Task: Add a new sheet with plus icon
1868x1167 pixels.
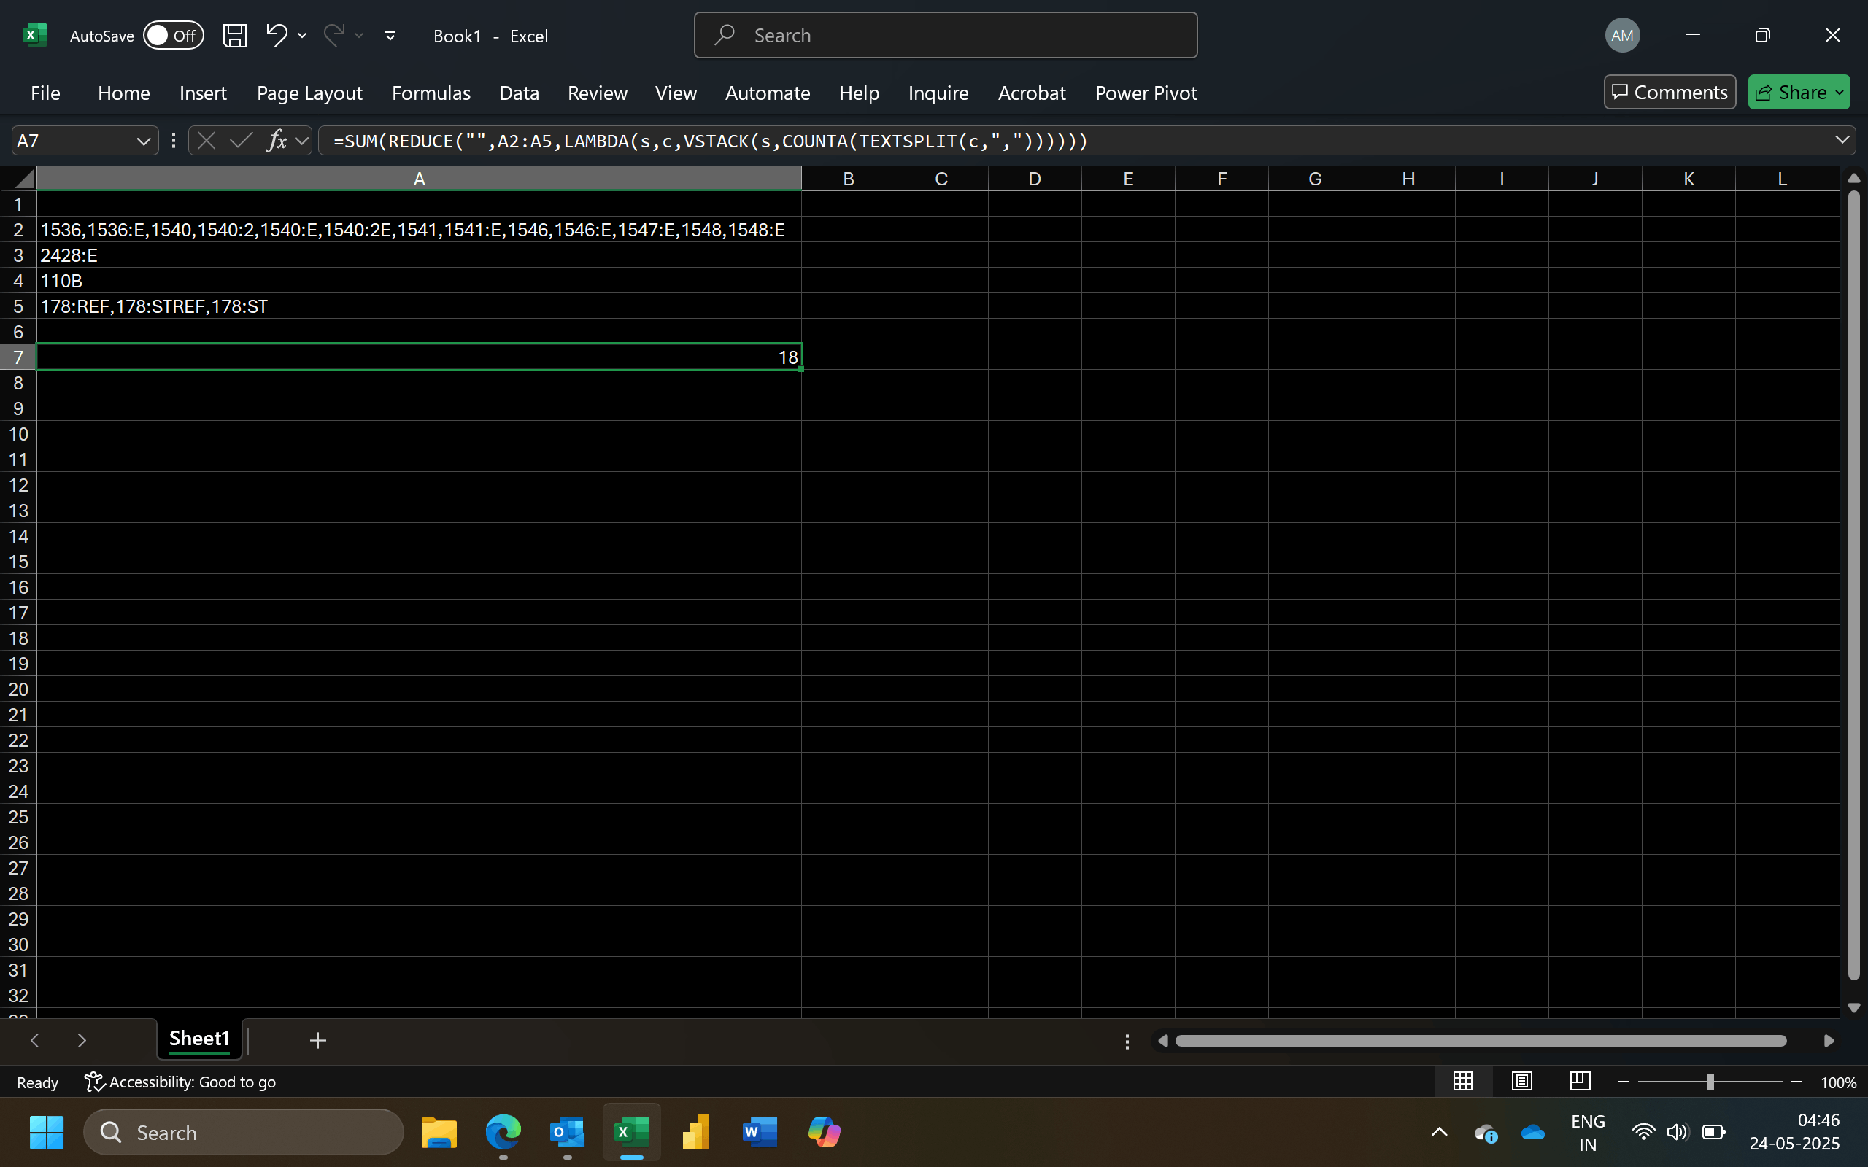Action: (x=317, y=1040)
